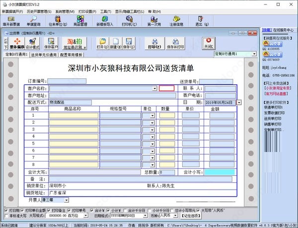Expand 客户名称 dropdown arrow
Image resolution: width=298 pixels, height=228 pixels.
coord(154,88)
